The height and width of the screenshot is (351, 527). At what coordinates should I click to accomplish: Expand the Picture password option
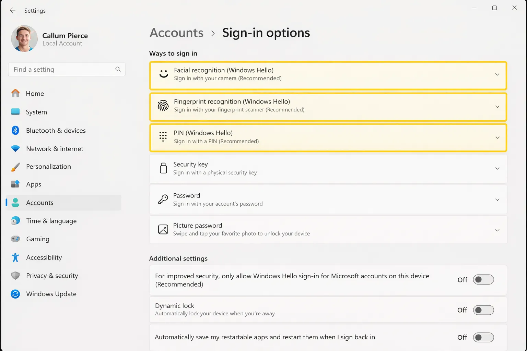(497, 230)
